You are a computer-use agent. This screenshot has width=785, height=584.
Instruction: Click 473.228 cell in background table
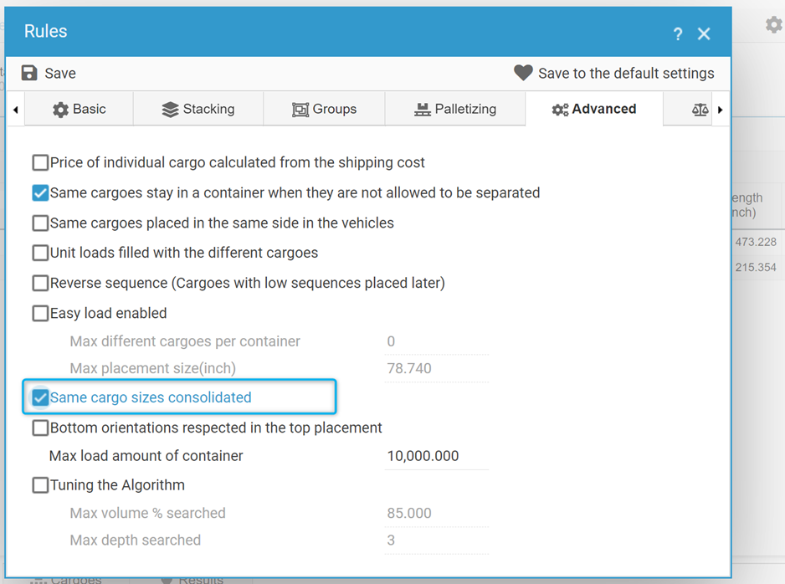coord(756,242)
